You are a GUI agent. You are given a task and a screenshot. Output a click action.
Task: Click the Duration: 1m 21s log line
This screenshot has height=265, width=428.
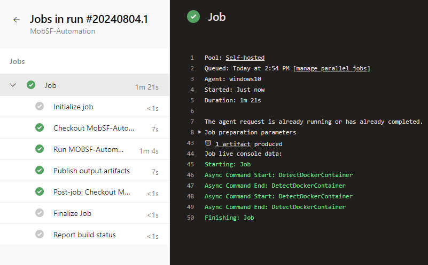(x=232, y=100)
